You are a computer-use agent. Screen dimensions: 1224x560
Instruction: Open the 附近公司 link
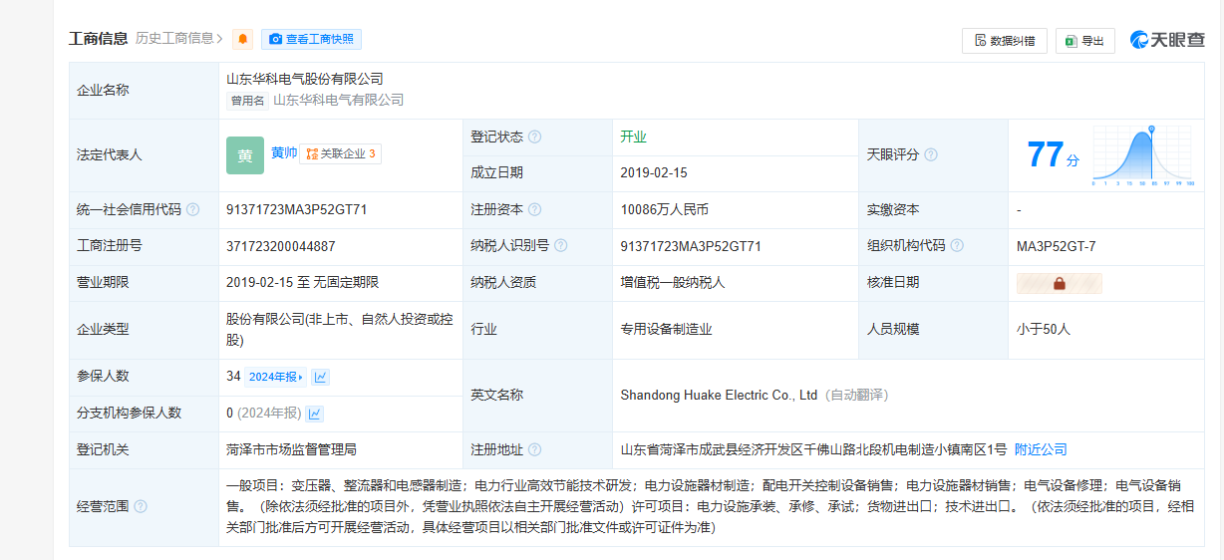tap(1041, 450)
